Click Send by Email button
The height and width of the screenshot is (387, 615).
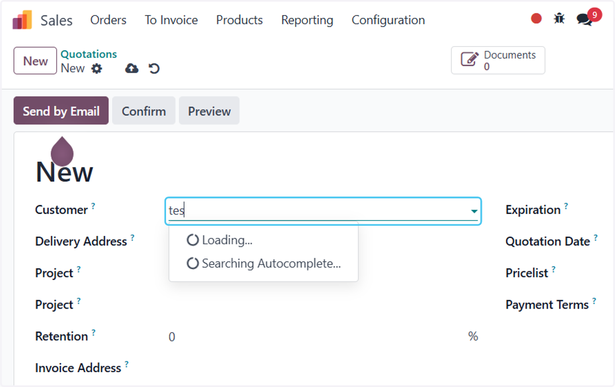coord(61,111)
